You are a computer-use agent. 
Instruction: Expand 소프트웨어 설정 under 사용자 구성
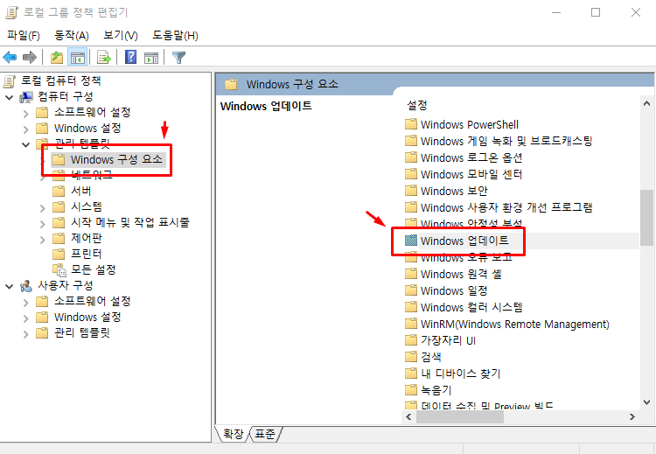click(26, 303)
